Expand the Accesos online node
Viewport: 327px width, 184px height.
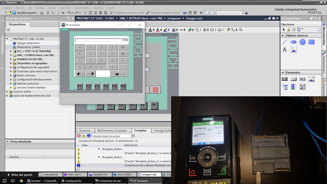coord(7,91)
